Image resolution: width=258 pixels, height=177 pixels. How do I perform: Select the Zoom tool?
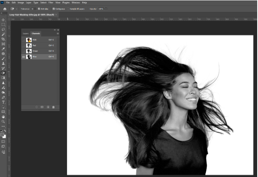click(x=3, y=122)
